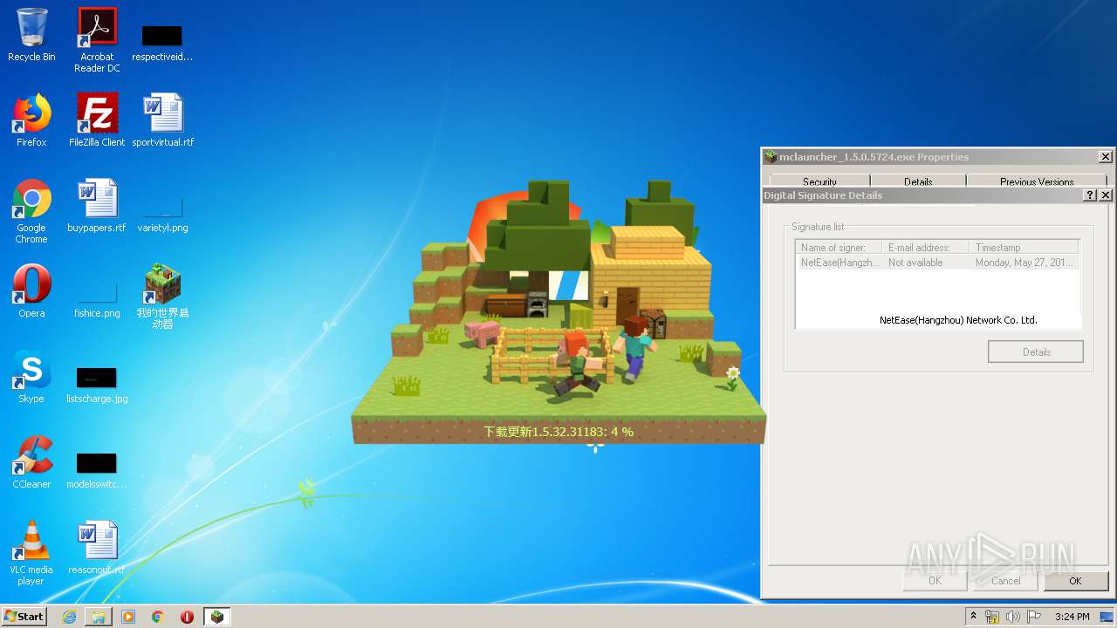Open Internet Explorer from taskbar
1117x628 pixels.
point(69,617)
